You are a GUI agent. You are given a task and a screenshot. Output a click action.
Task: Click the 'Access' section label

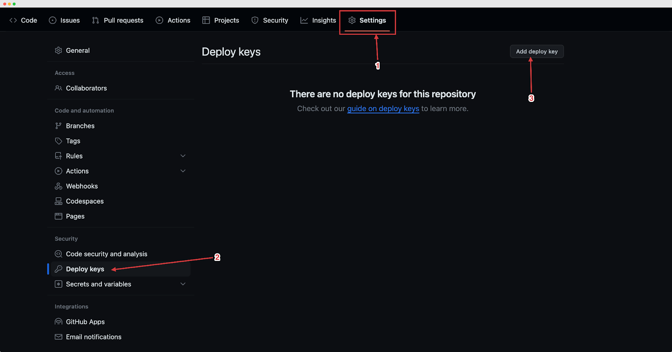[65, 73]
